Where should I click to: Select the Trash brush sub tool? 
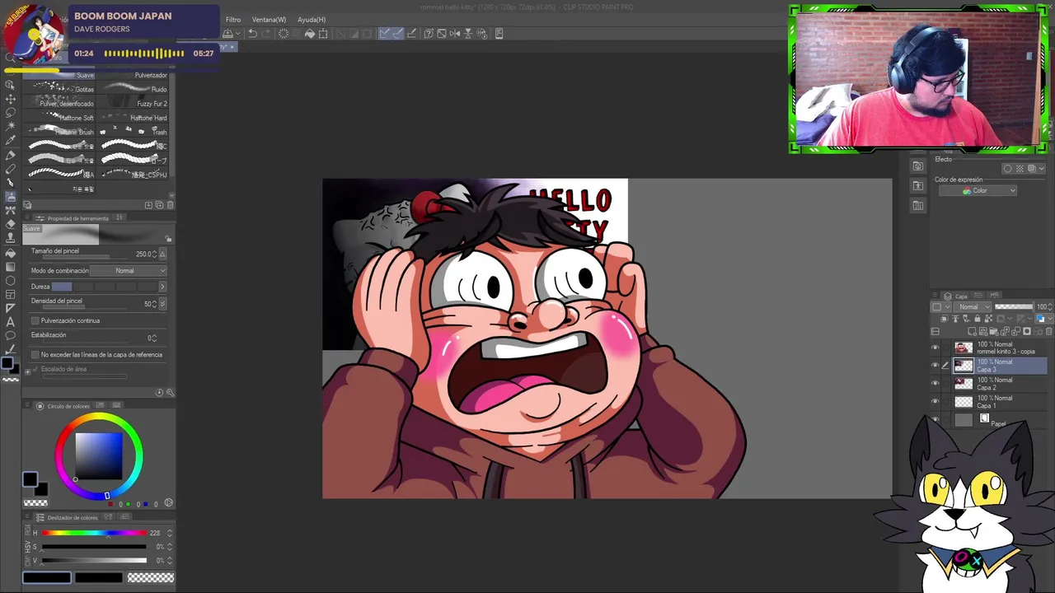(x=134, y=132)
